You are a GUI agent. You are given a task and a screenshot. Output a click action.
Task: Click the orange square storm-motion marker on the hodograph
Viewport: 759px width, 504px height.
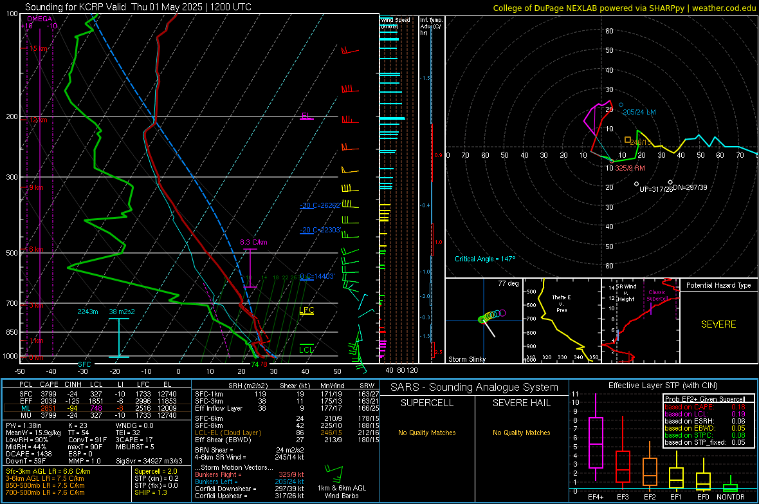coord(627,140)
